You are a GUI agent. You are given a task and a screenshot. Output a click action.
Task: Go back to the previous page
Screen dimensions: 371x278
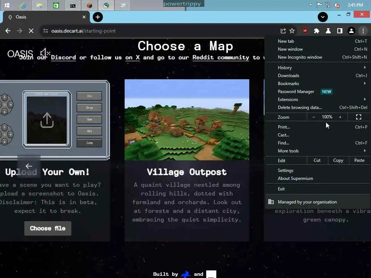tap(8, 31)
